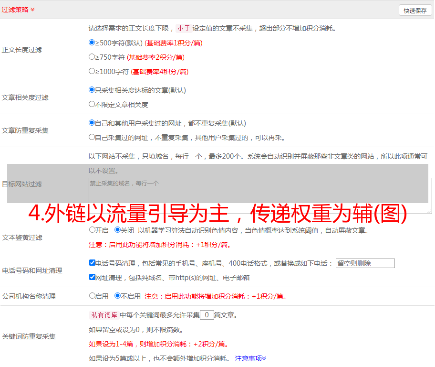The height and width of the screenshot is (367, 435).
Task: Choose radio 自己采集过的网址，不重复采集，其他用户采集过的，可以再采
Action: tap(92, 137)
